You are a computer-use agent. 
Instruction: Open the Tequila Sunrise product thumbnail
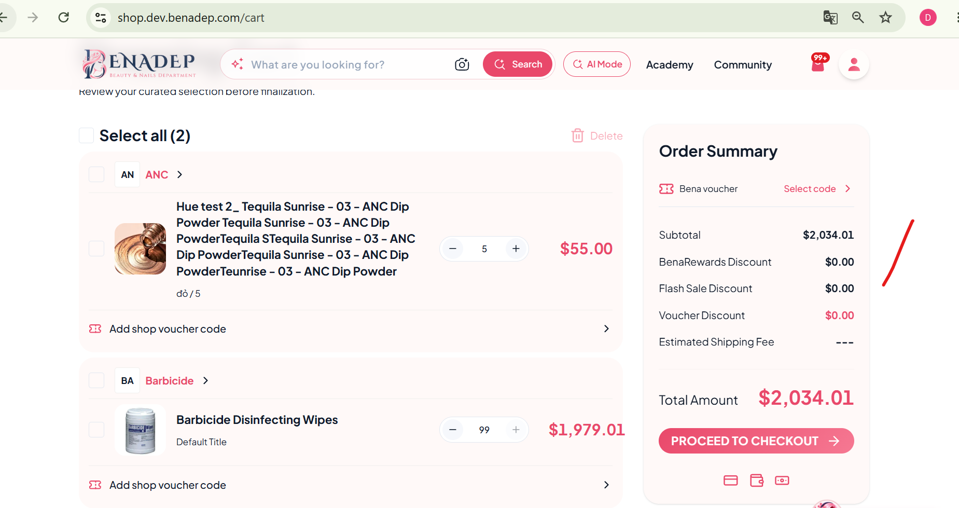coord(140,249)
